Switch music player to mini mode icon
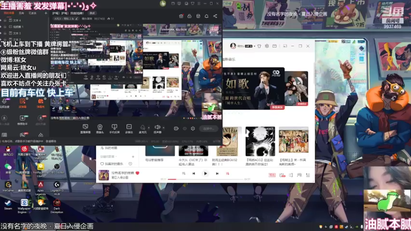 [285, 46]
